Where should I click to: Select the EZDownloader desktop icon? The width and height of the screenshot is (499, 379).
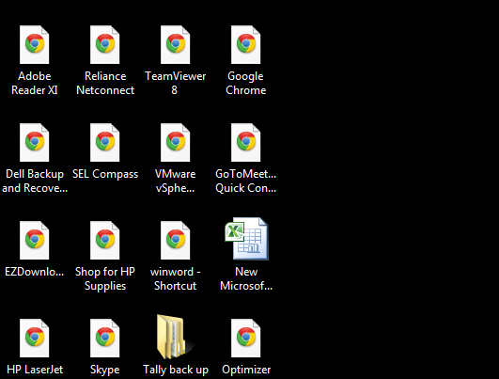pos(35,240)
